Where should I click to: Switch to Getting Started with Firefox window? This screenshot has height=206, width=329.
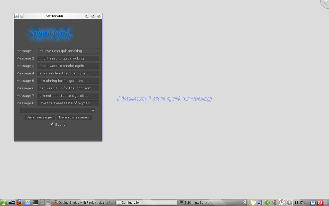(x=84, y=203)
